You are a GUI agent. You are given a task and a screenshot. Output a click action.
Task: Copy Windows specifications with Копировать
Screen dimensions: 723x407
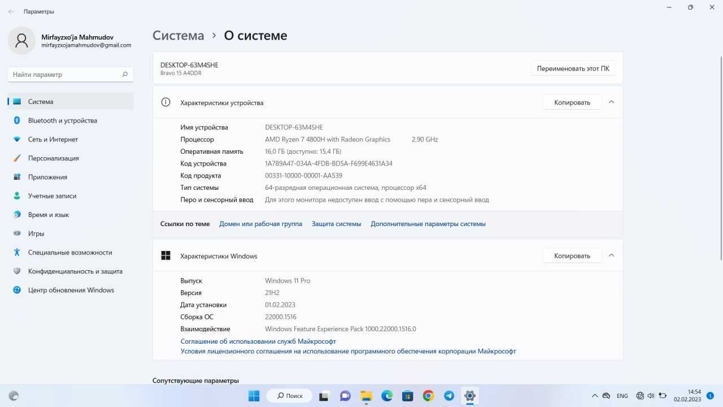pos(572,256)
